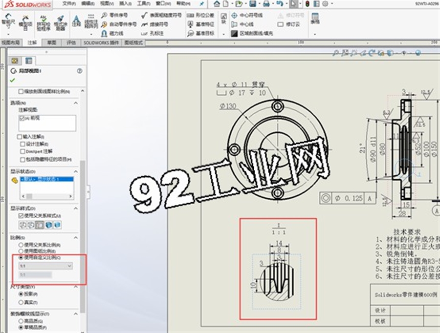Click the Print icon in quick access toolbar
This screenshot has height=333, width=440.
(266, 4)
